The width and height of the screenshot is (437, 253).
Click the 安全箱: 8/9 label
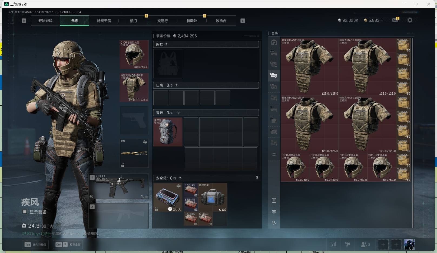pyautogui.click(x=166, y=178)
